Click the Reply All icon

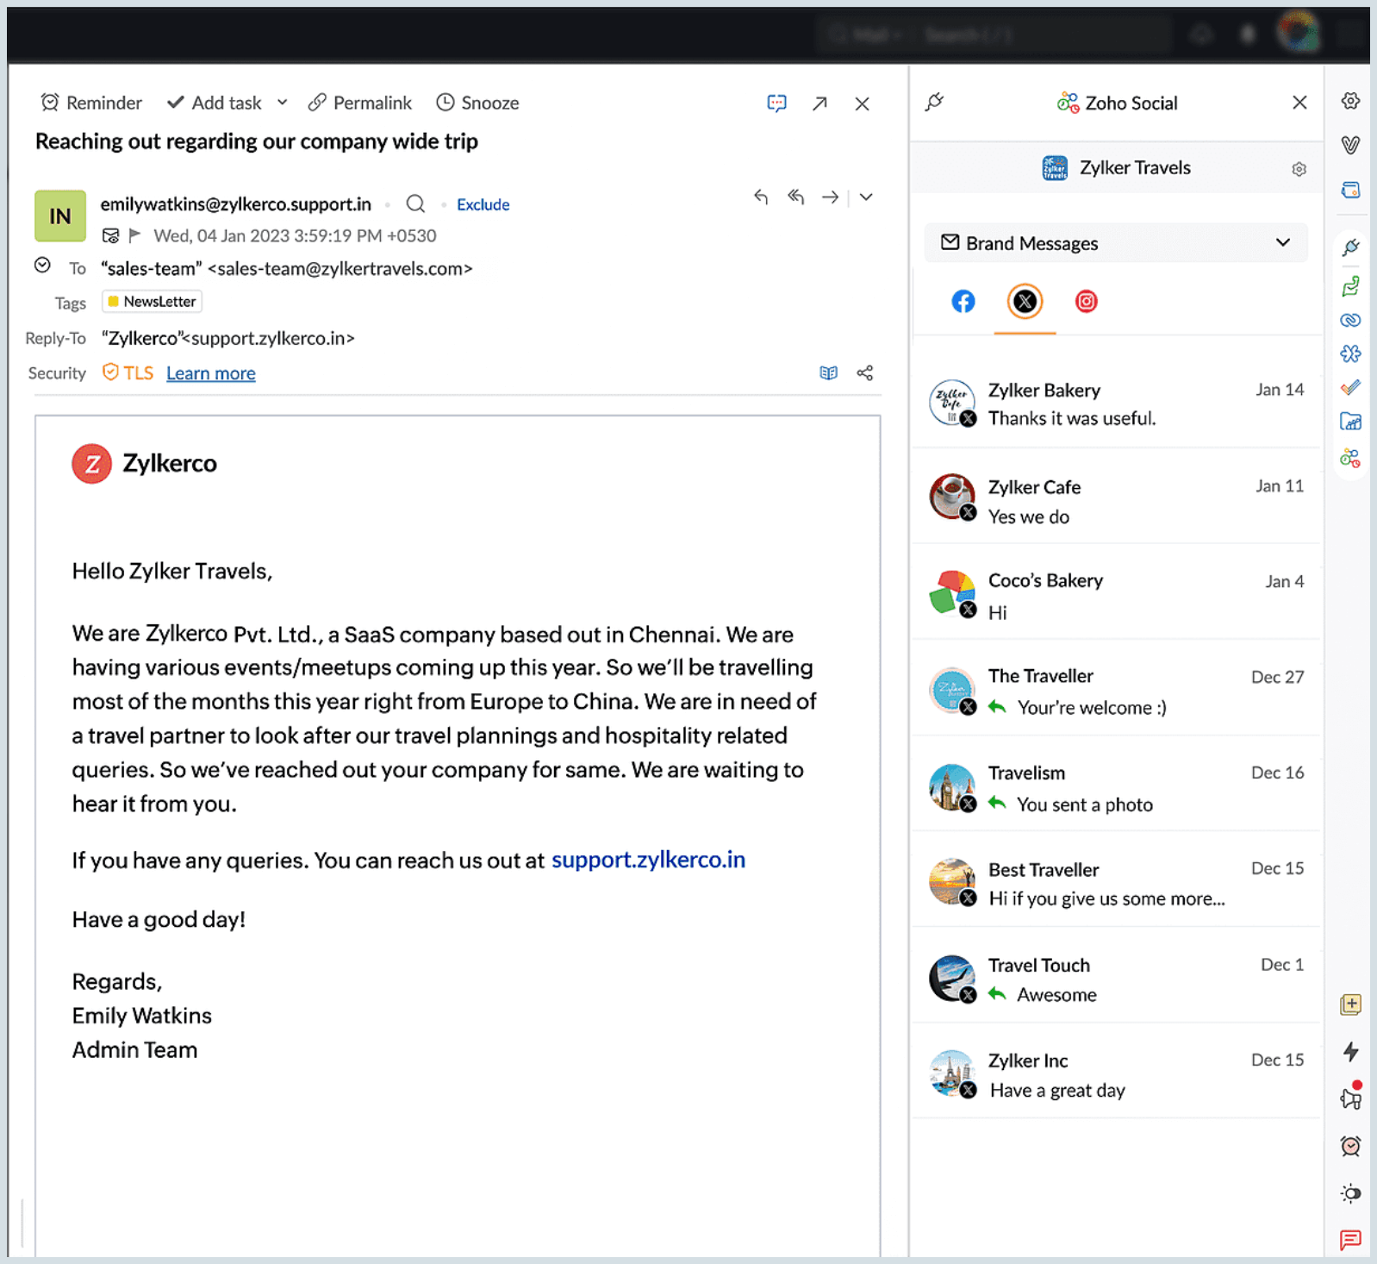click(x=795, y=197)
